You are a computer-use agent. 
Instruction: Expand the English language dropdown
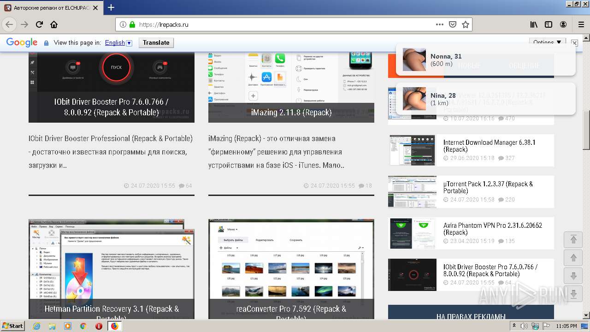point(118,42)
